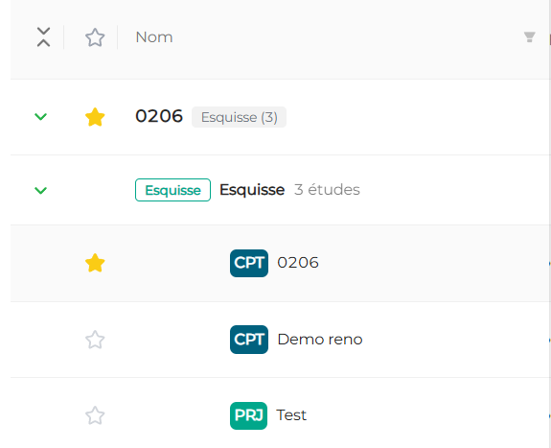The height and width of the screenshot is (448, 551).
Task: Collapse the Esquisse phase group
Action: (41, 190)
